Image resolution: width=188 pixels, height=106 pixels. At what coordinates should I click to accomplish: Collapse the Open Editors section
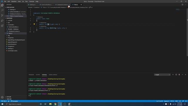[10, 7]
